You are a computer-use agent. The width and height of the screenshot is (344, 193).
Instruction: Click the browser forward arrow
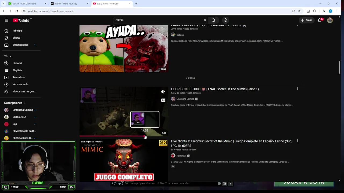10,11
